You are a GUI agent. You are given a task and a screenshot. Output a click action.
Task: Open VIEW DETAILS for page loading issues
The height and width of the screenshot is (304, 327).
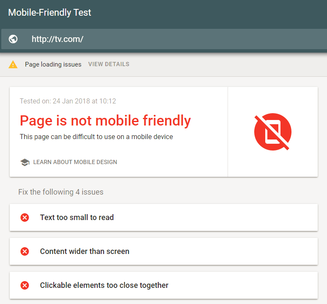coord(109,64)
